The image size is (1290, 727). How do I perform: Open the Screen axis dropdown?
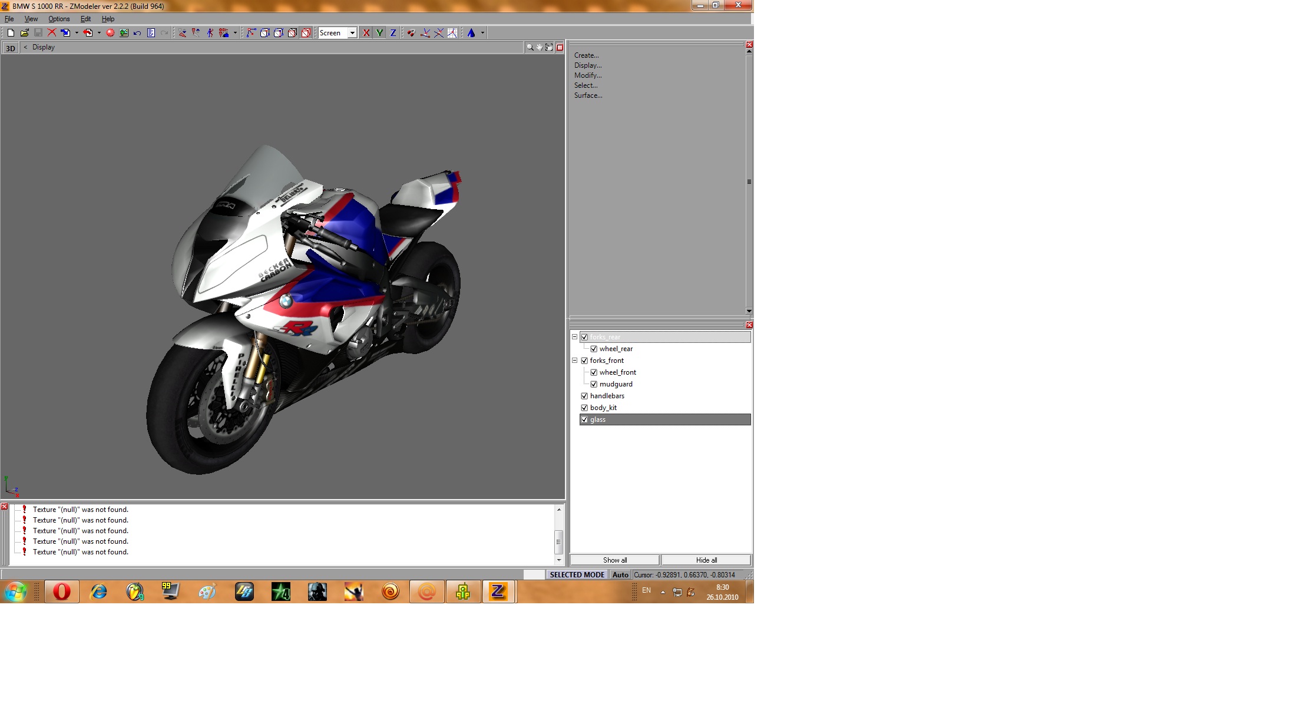pos(352,33)
